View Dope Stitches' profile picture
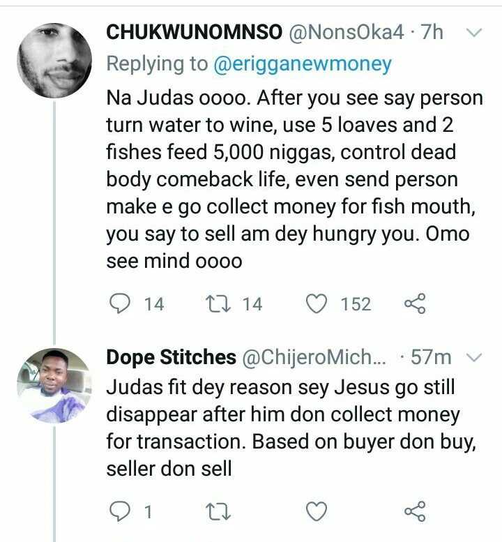The height and width of the screenshot is (542, 502). (53, 384)
